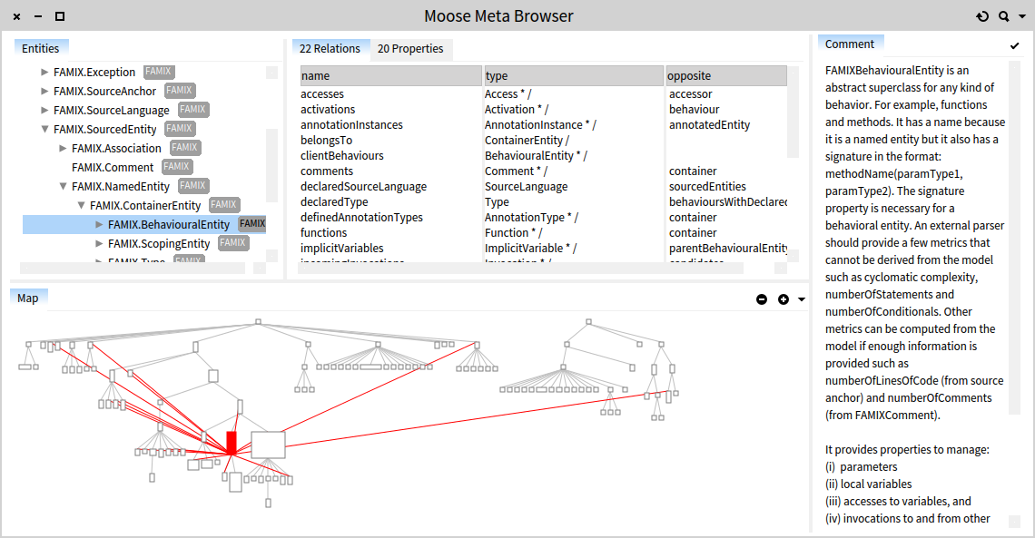Click the 'parentBehaviouralEntity' opposite cell

point(728,249)
